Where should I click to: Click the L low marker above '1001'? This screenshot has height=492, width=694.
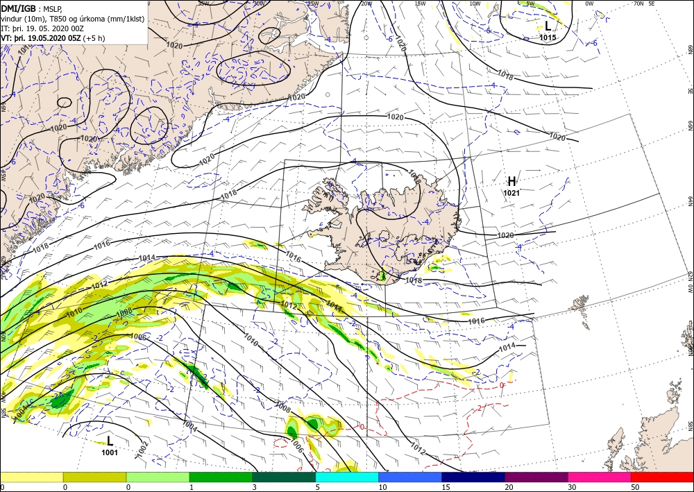point(110,441)
